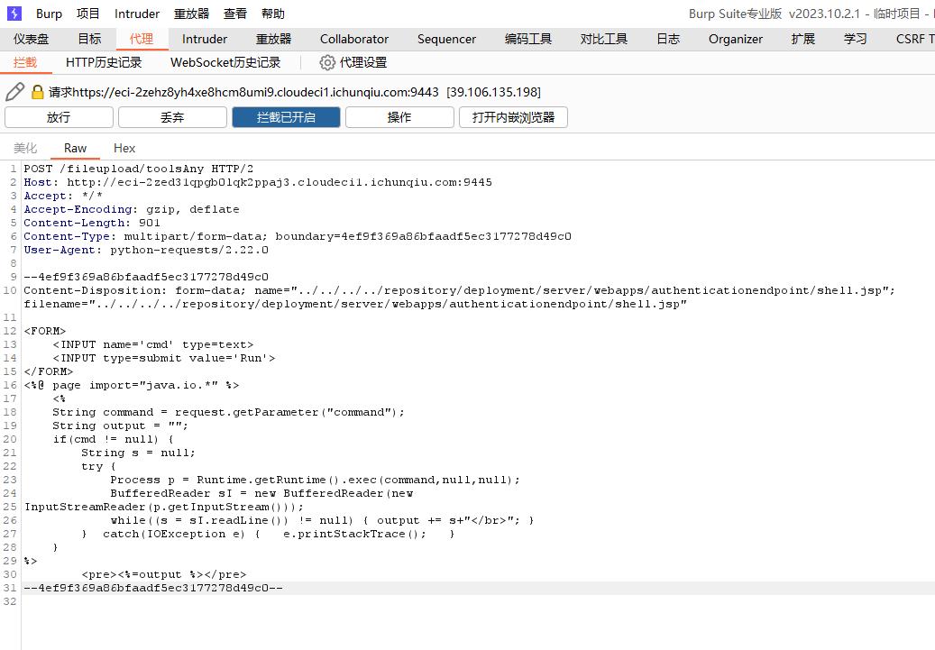Switch to the Hex view tab
Viewport: 935px width, 650px height.
[124, 148]
